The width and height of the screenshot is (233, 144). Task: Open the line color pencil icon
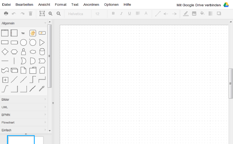pos(186,13)
